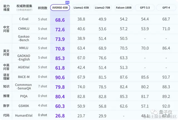Click the CMMLU dataset name
Image resolution: width=178 pixels, height=120 pixels.
24,29
